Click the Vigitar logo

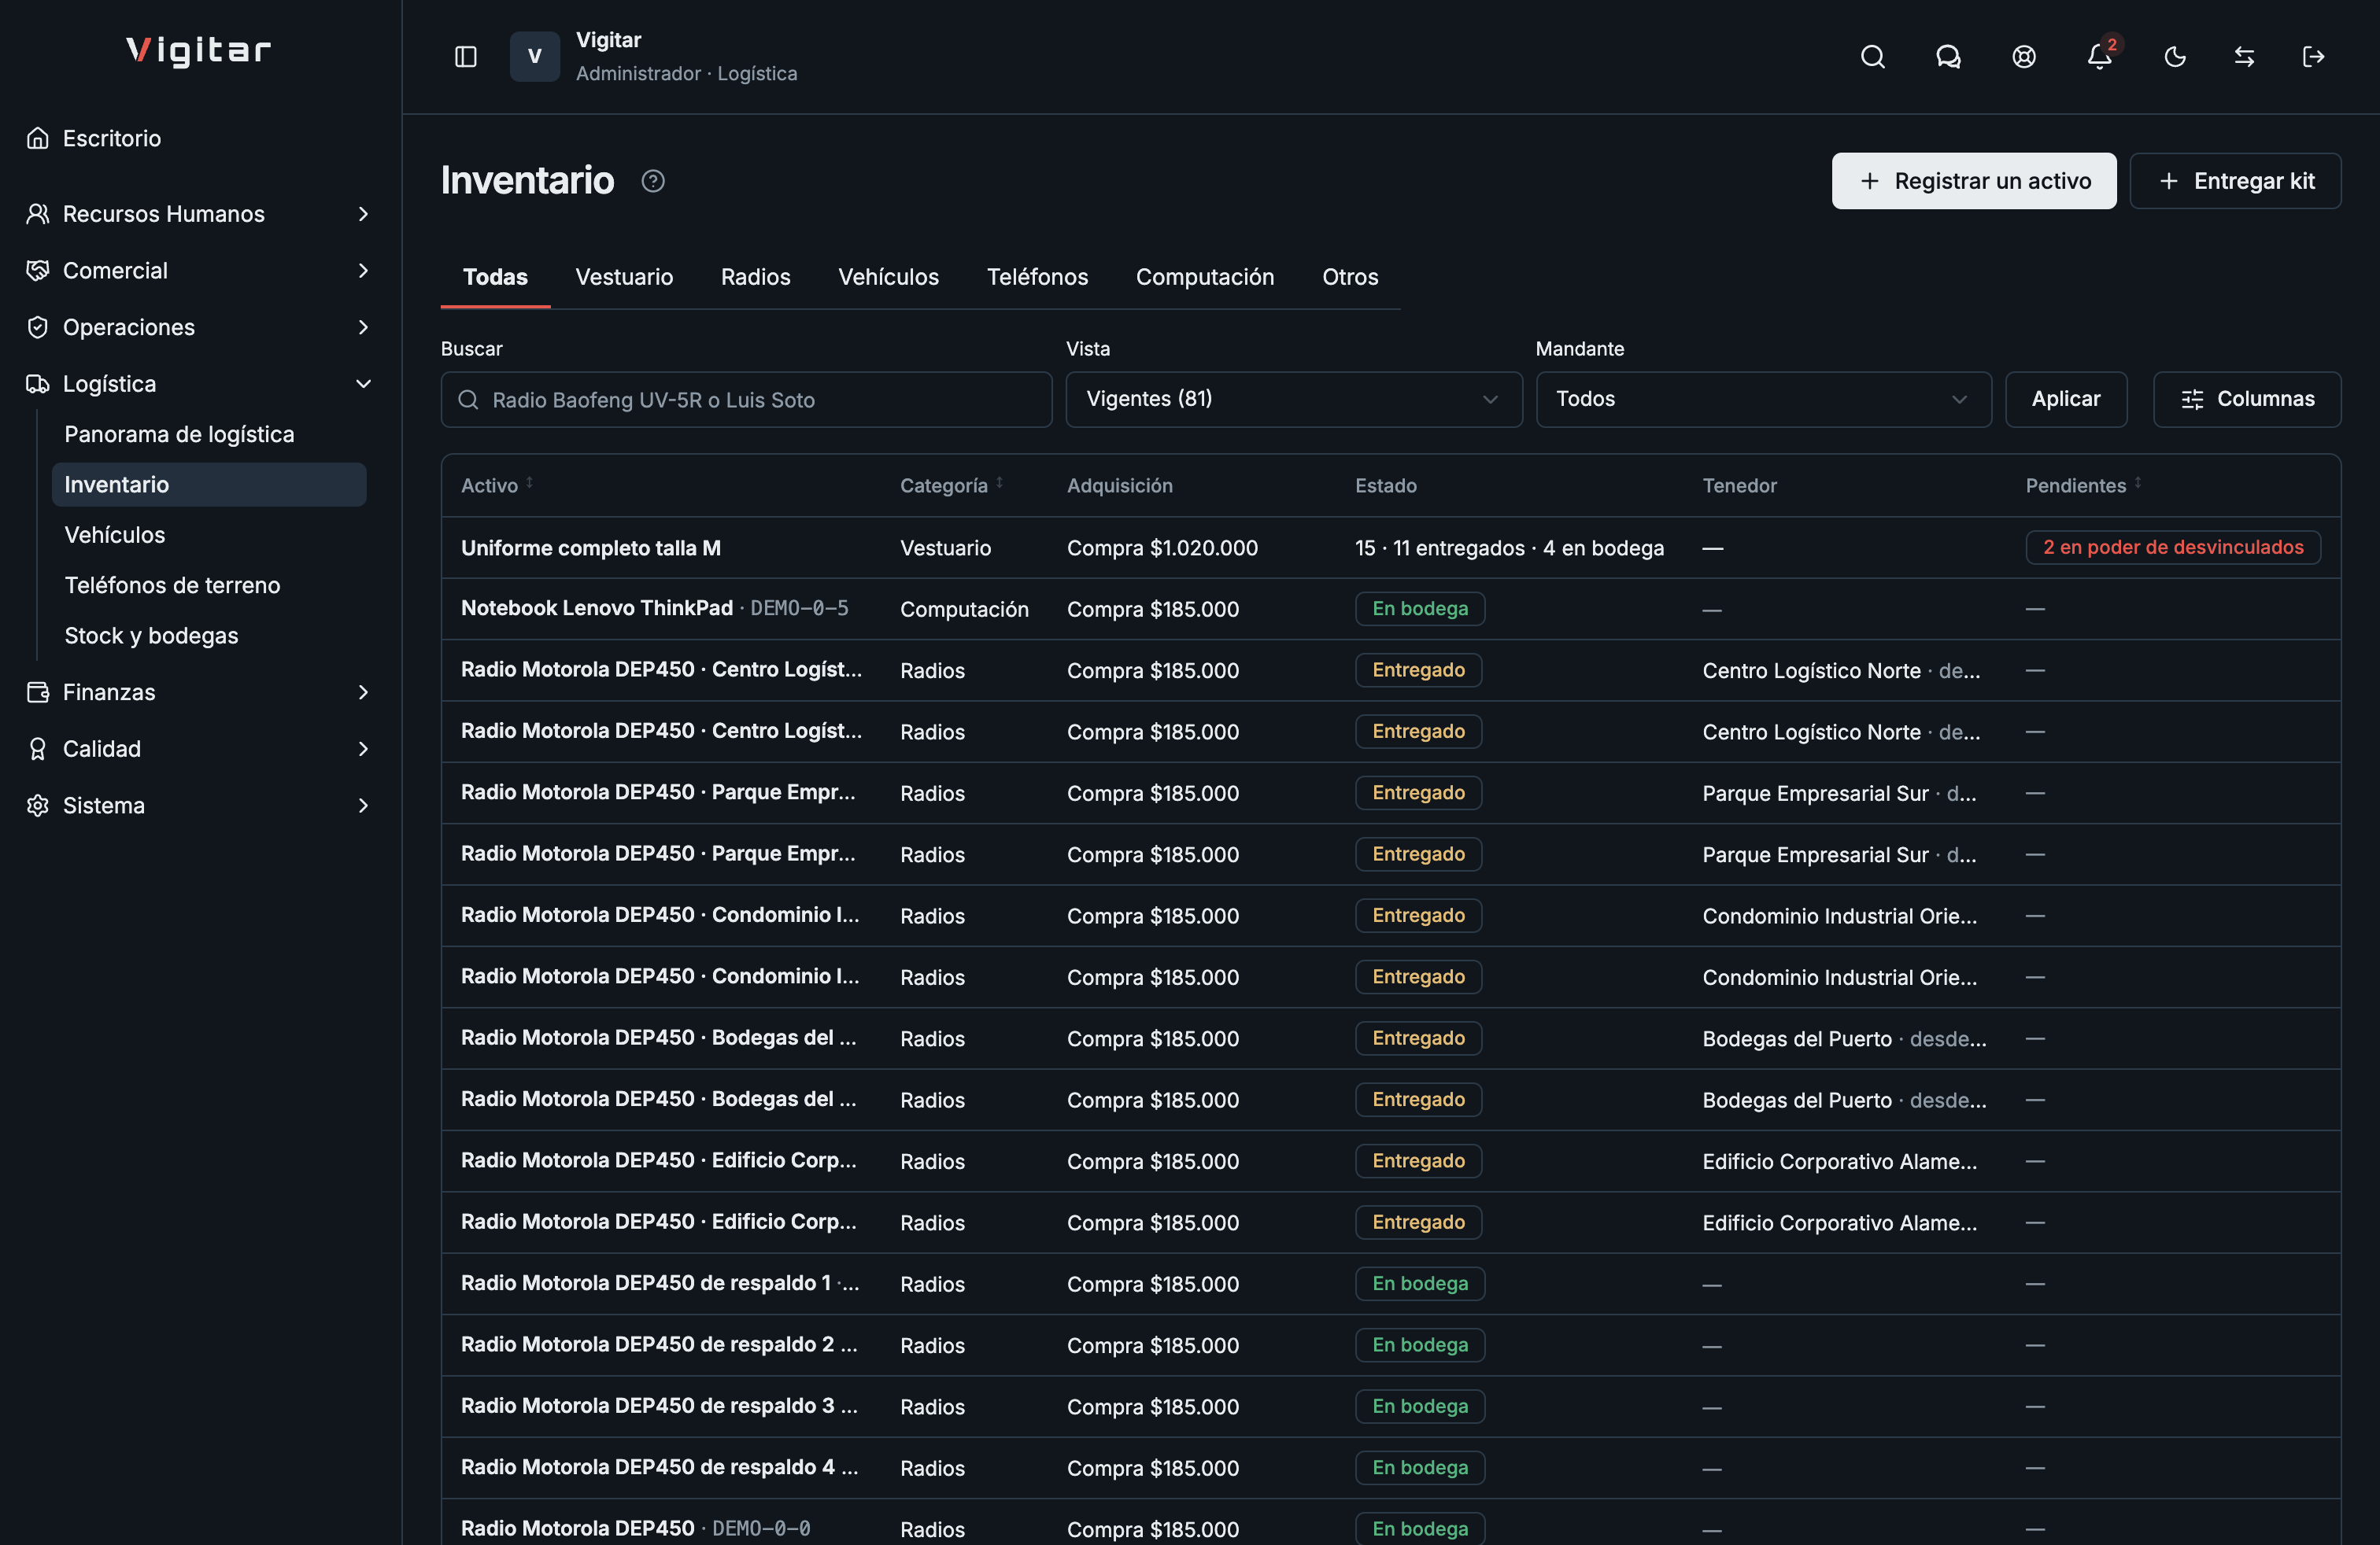(199, 51)
